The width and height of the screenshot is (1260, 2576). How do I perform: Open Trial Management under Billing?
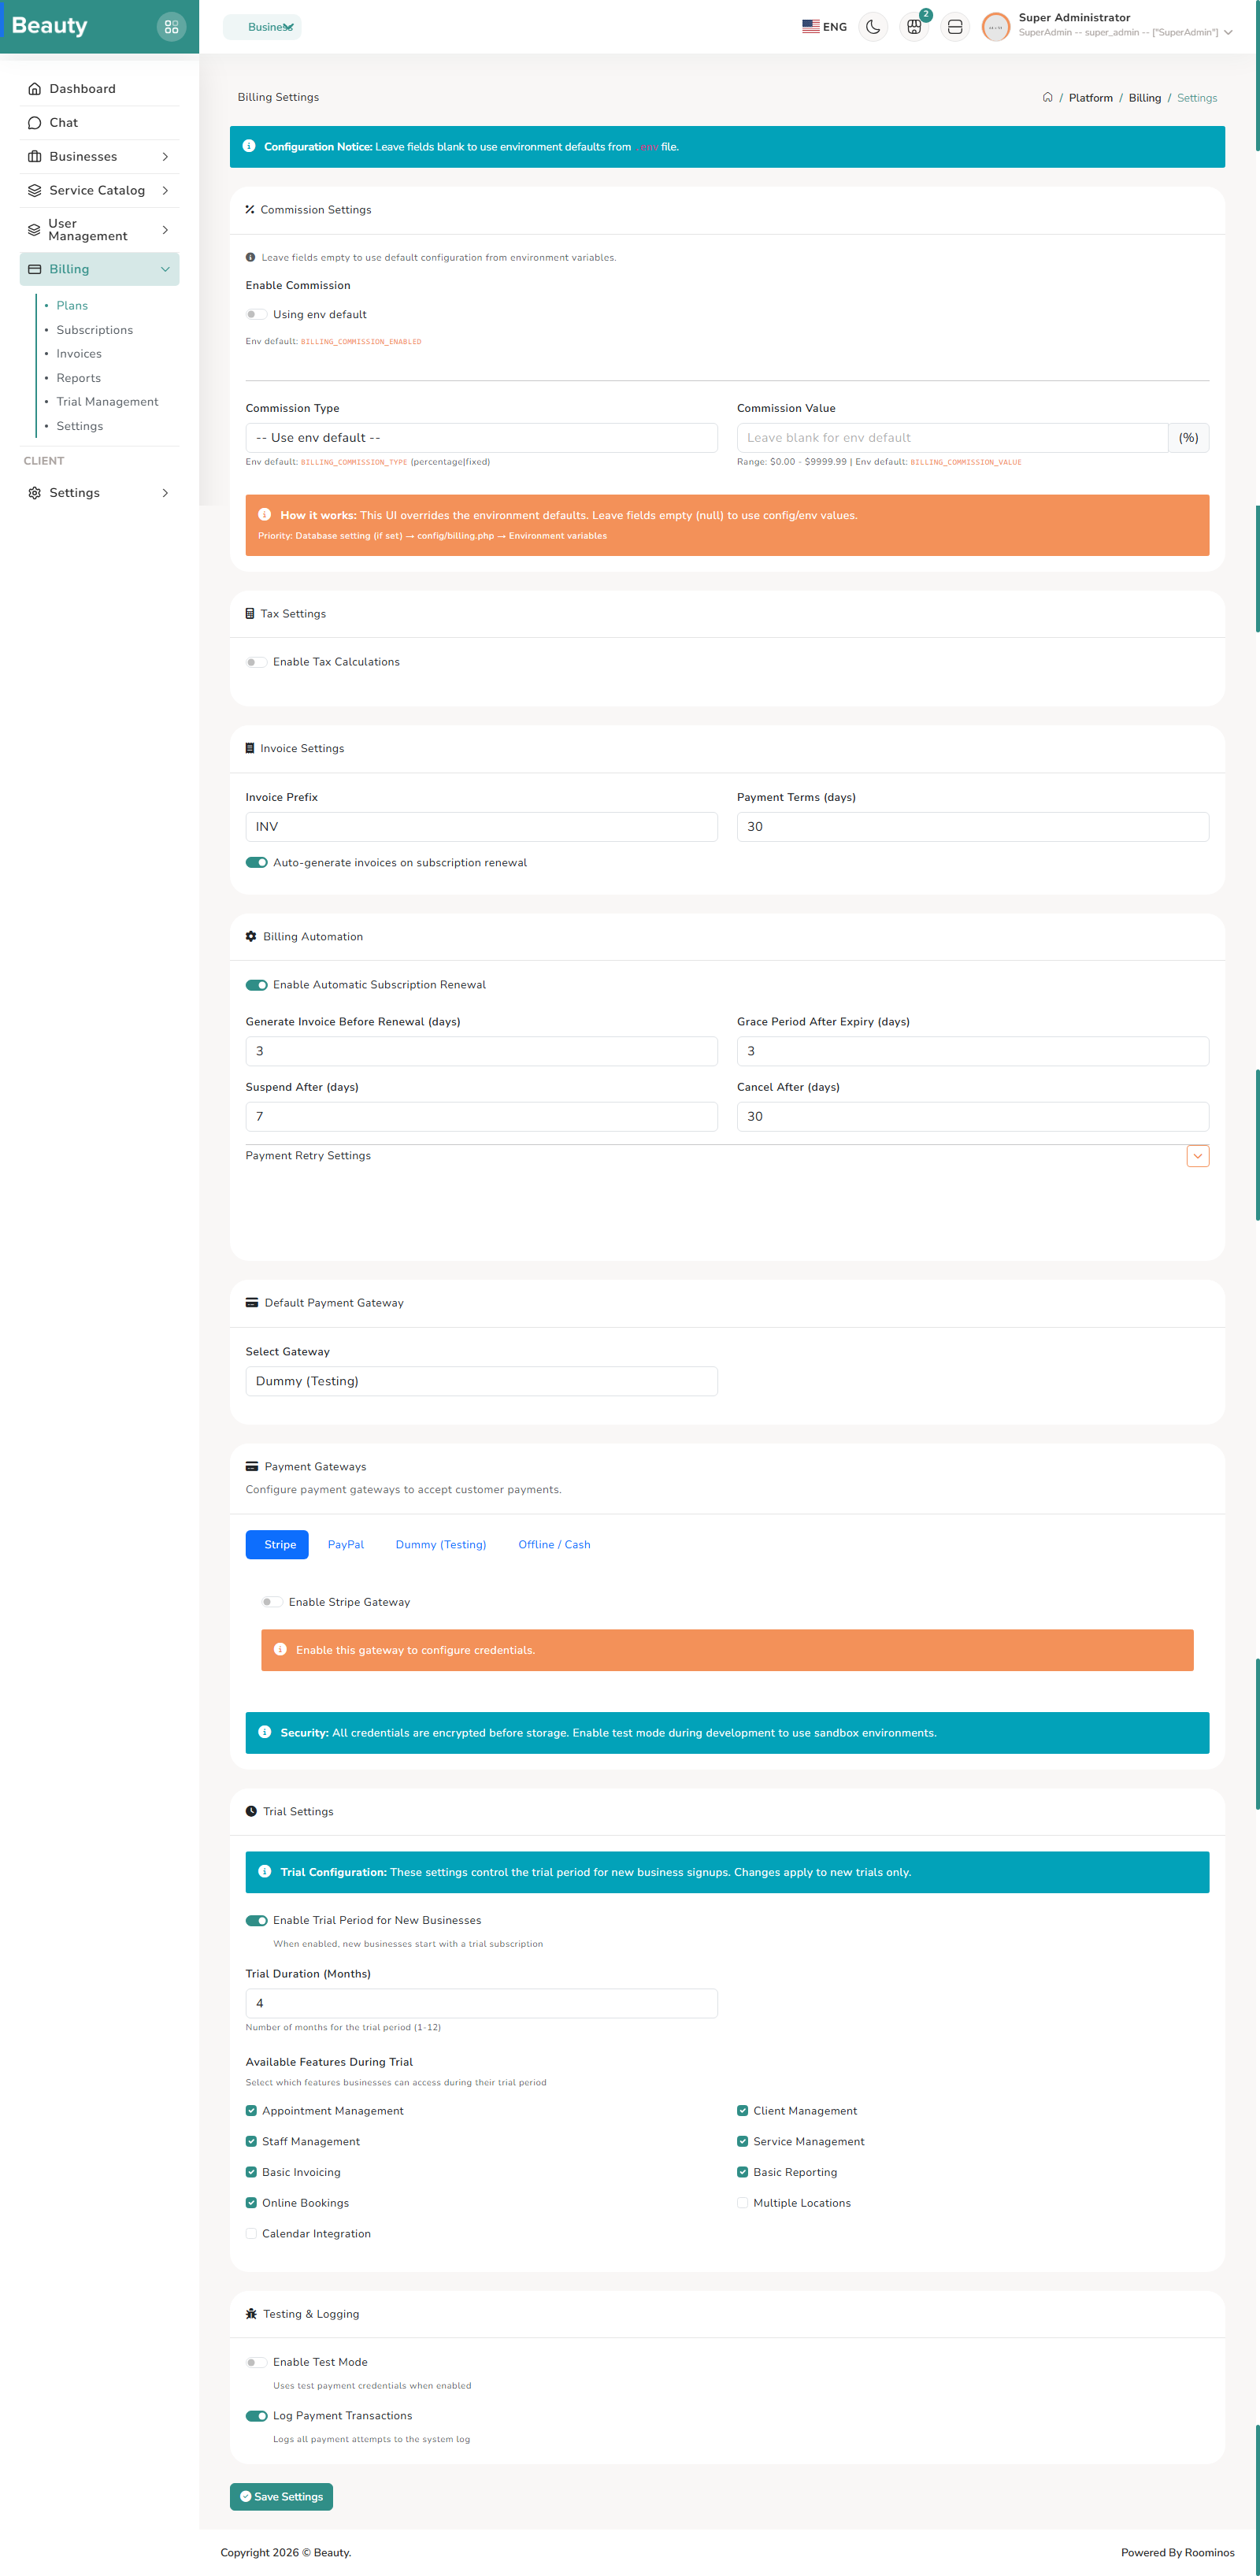(x=108, y=402)
